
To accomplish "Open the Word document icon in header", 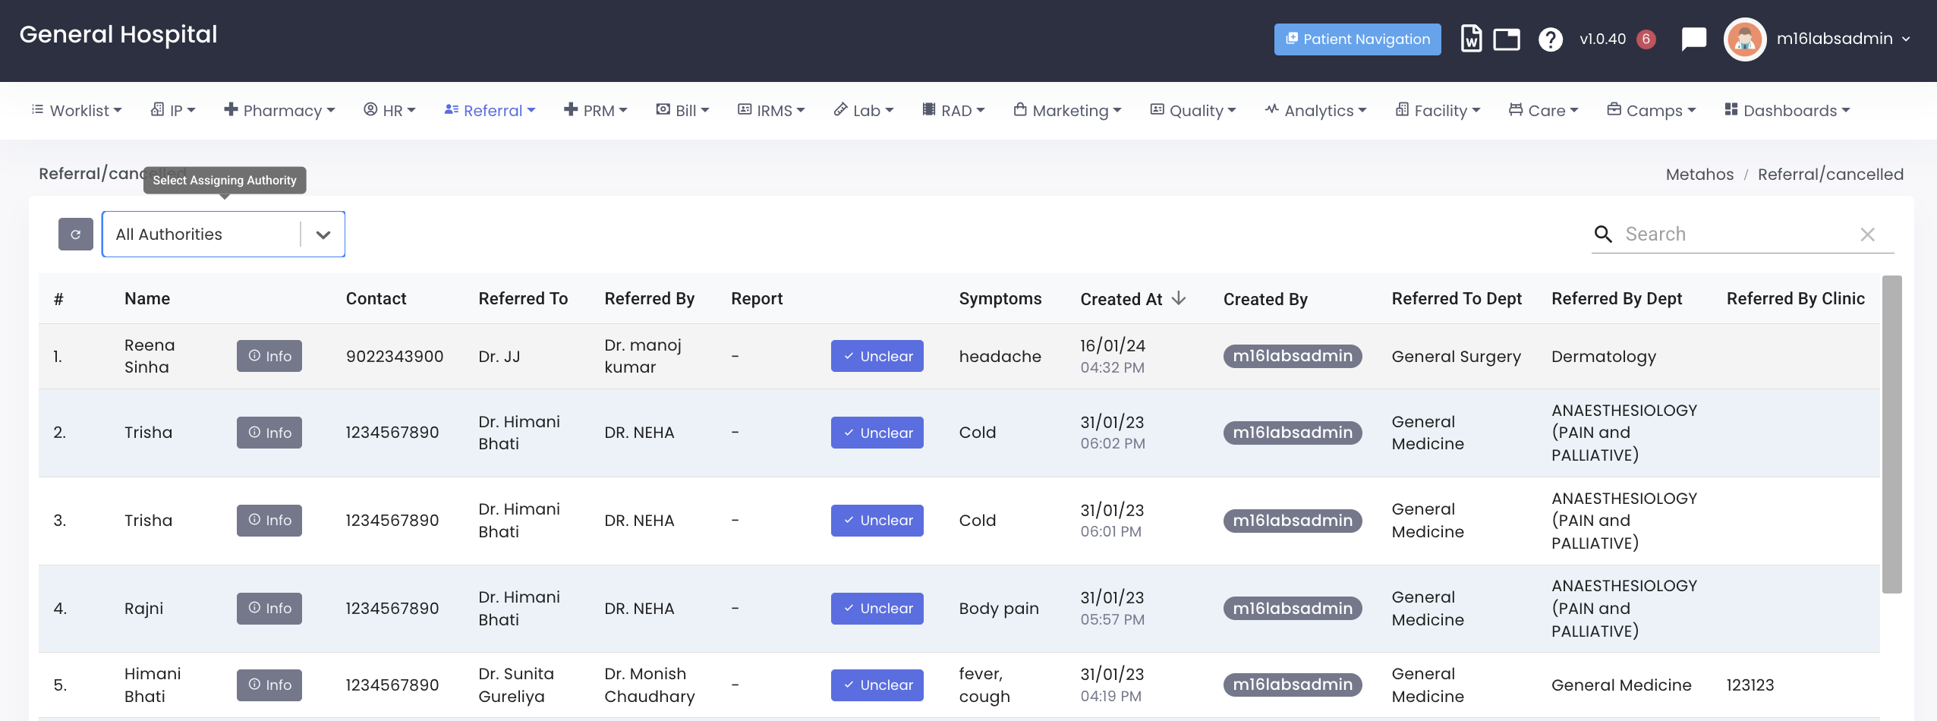I will pyautogui.click(x=1471, y=39).
